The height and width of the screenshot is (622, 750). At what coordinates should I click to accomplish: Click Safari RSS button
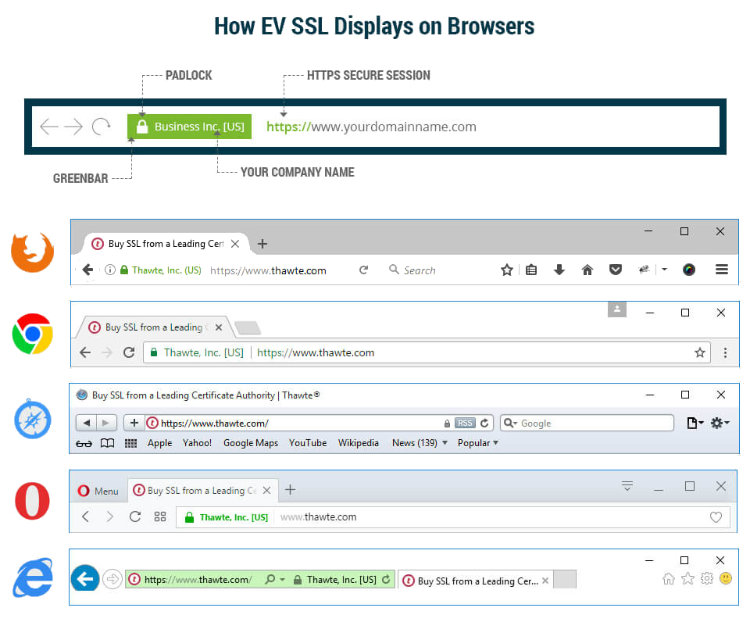pos(465,423)
